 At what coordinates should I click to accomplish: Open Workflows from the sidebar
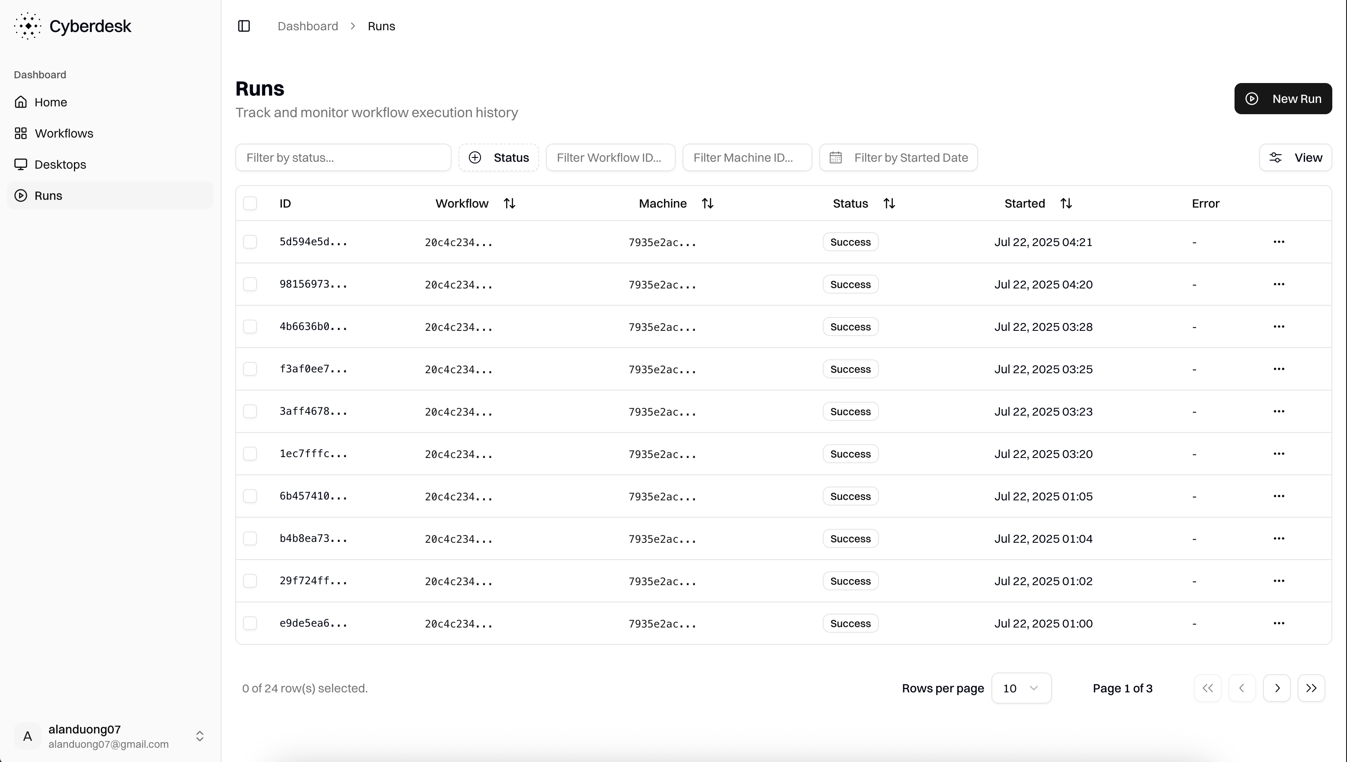pos(63,134)
